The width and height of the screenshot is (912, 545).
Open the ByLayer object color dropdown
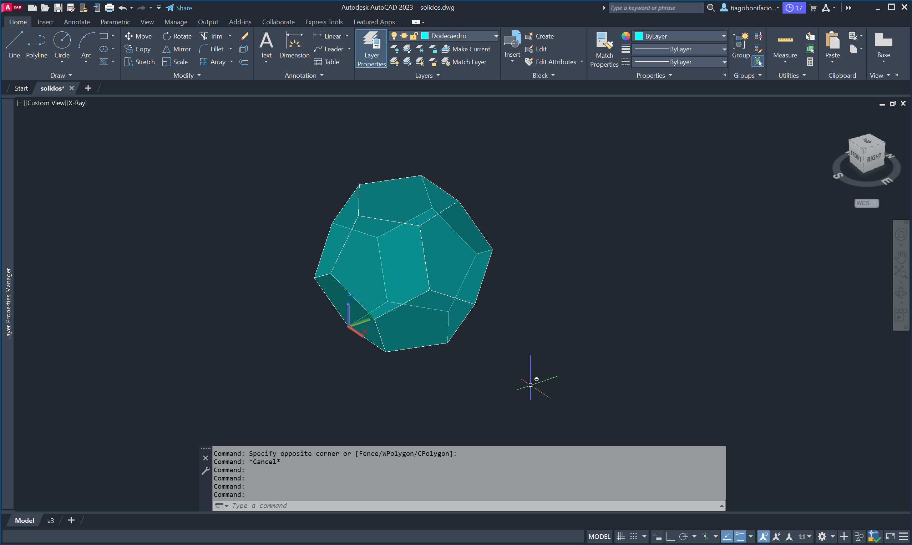pos(723,36)
